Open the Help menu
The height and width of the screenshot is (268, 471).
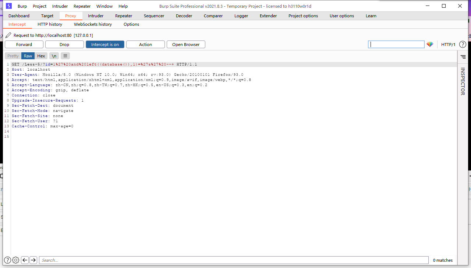123,6
